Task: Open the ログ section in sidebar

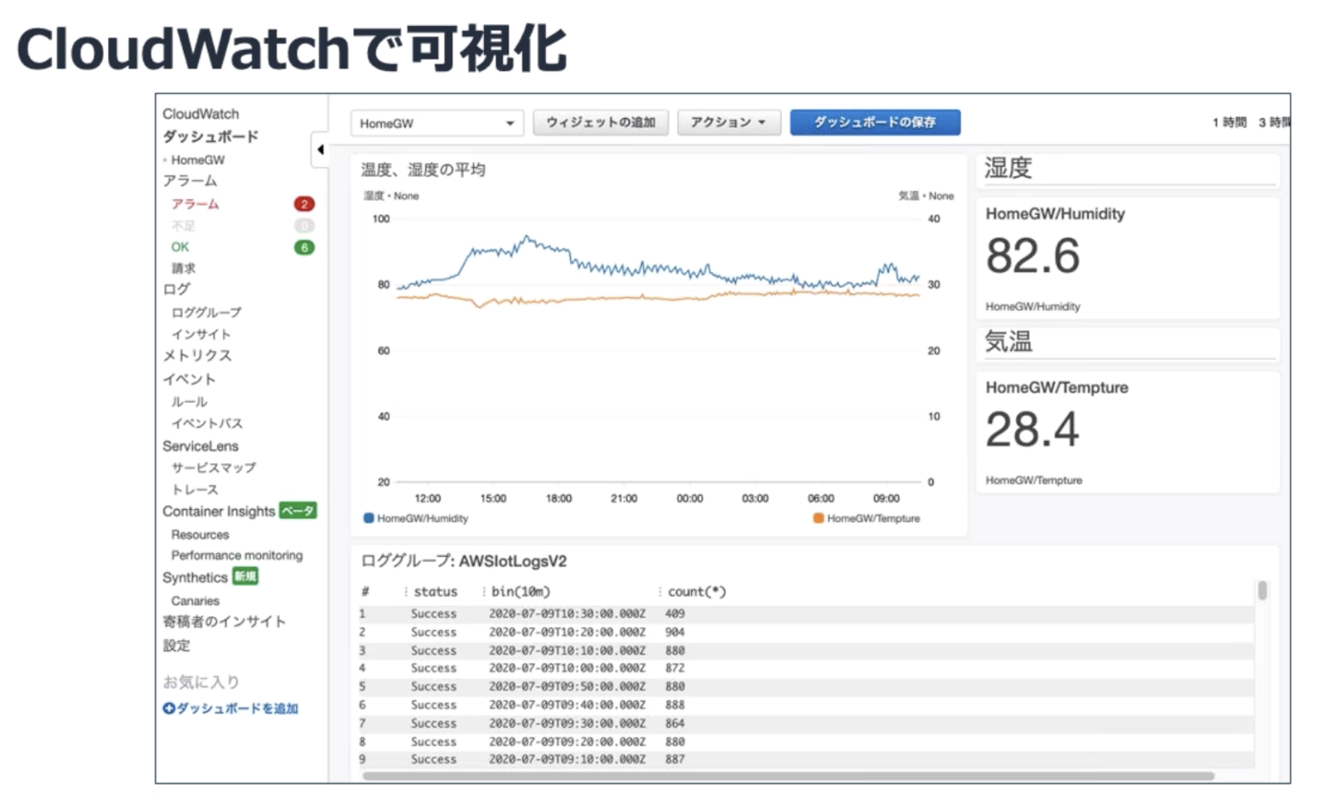Action: (176, 289)
